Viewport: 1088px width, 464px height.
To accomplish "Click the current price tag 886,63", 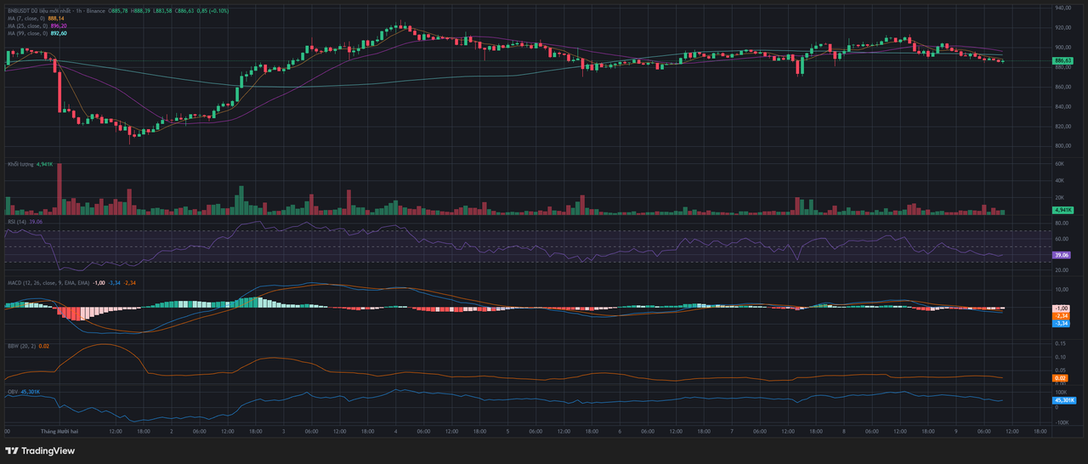I will click(x=1062, y=60).
